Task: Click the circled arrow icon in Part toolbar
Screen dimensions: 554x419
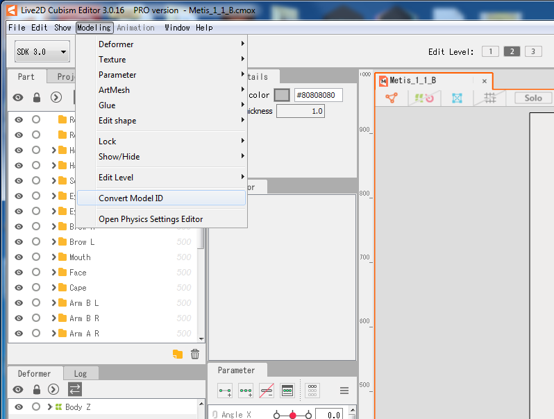Action: (56, 97)
